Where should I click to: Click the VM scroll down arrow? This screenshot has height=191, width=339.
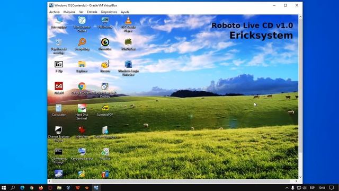coord(300,177)
